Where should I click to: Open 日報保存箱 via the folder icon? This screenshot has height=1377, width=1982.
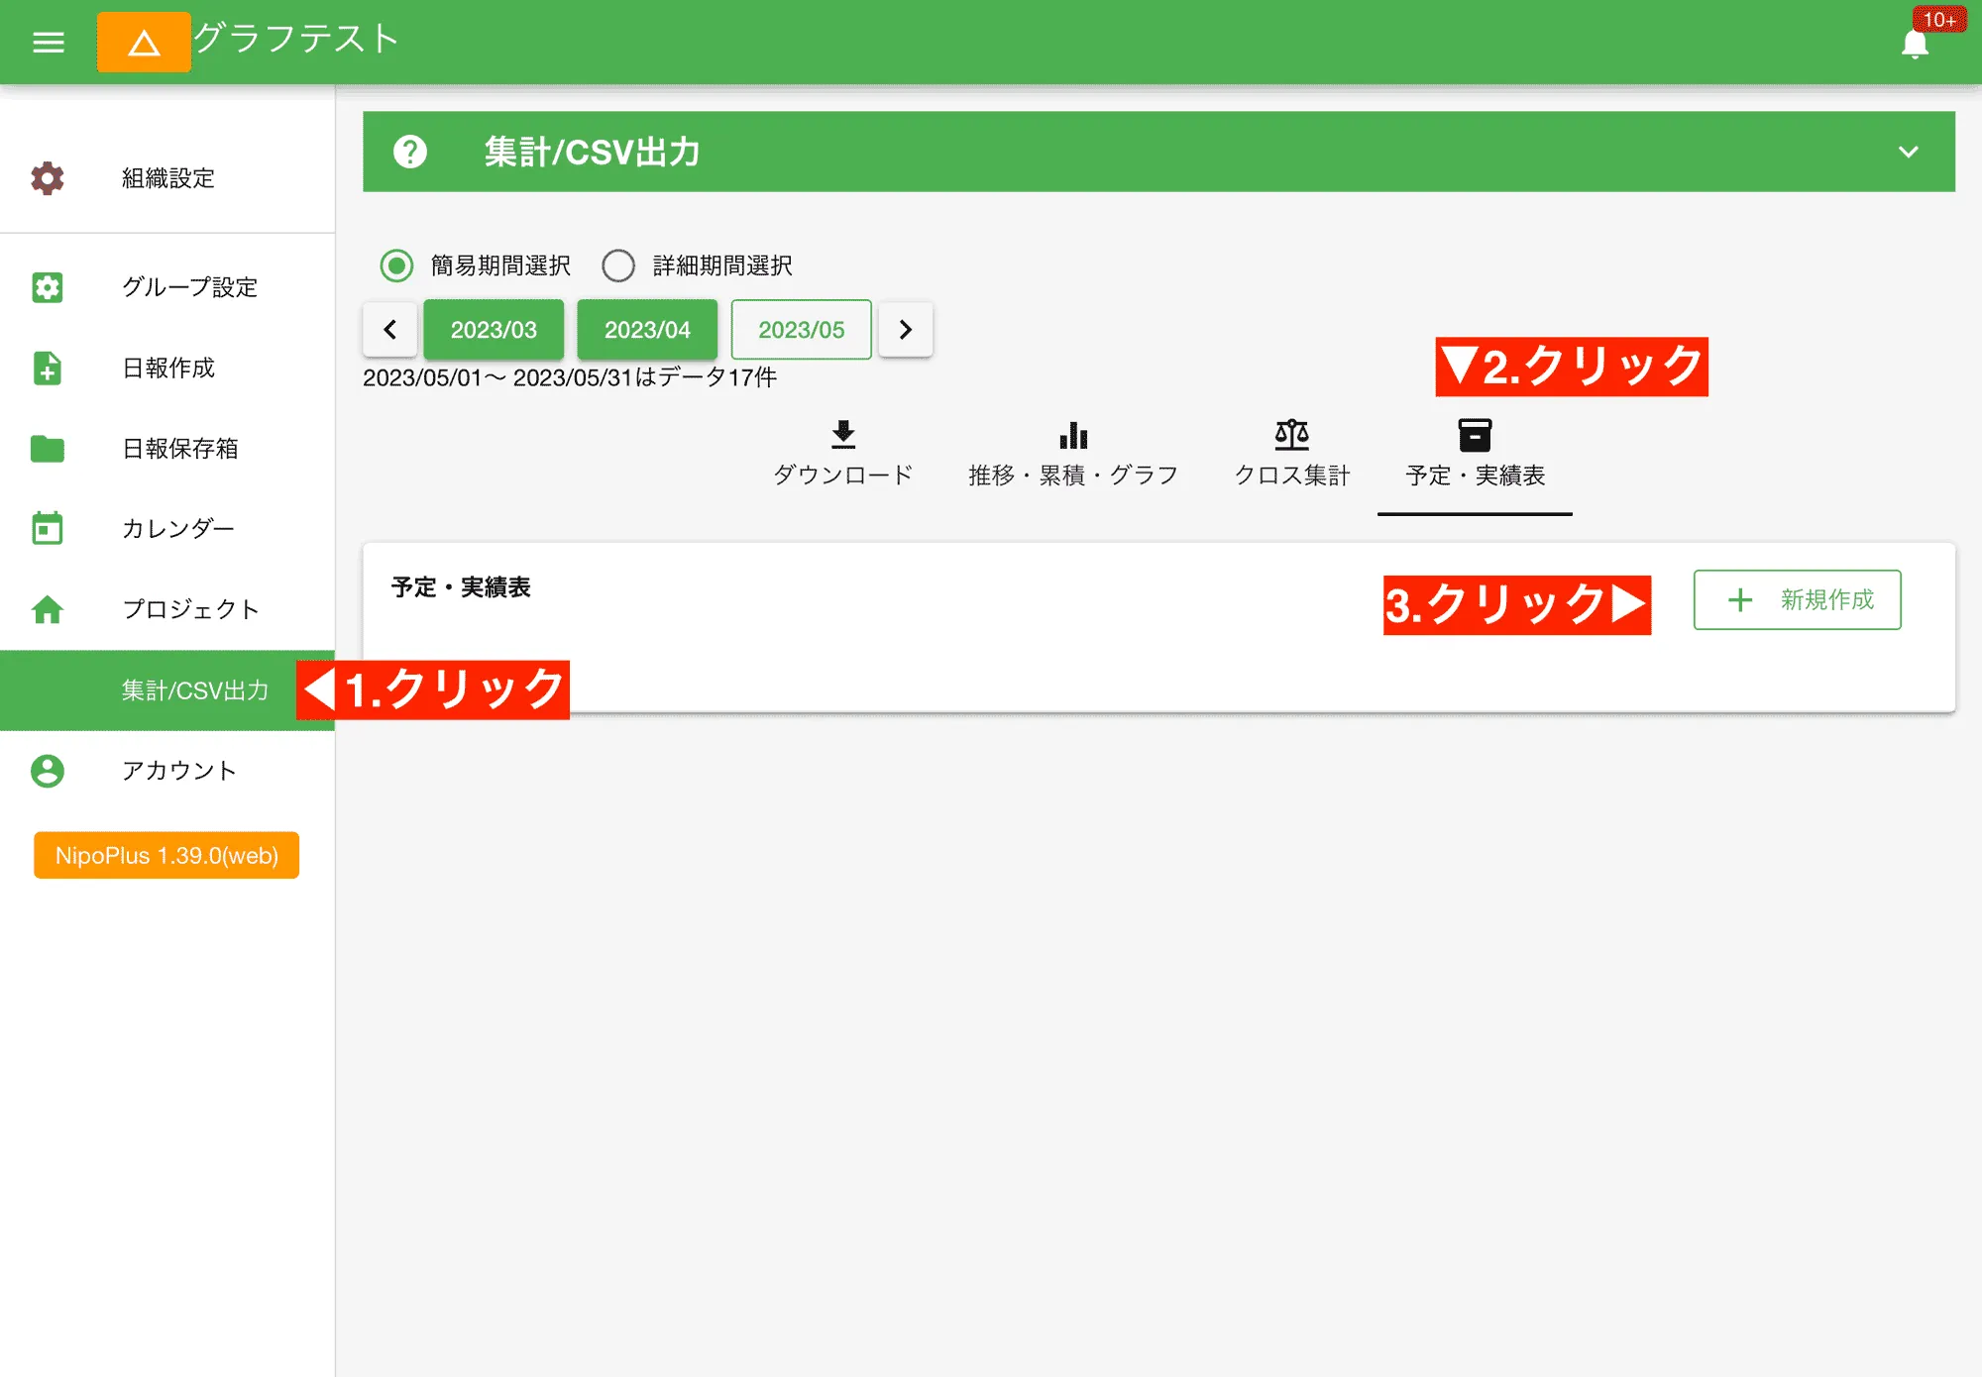click(x=47, y=449)
